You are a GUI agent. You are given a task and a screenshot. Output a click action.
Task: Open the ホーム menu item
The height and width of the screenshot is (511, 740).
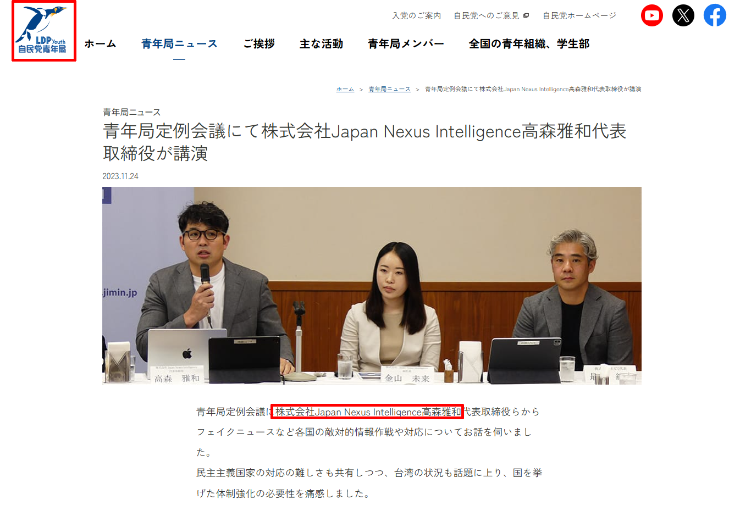coord(100,43)
